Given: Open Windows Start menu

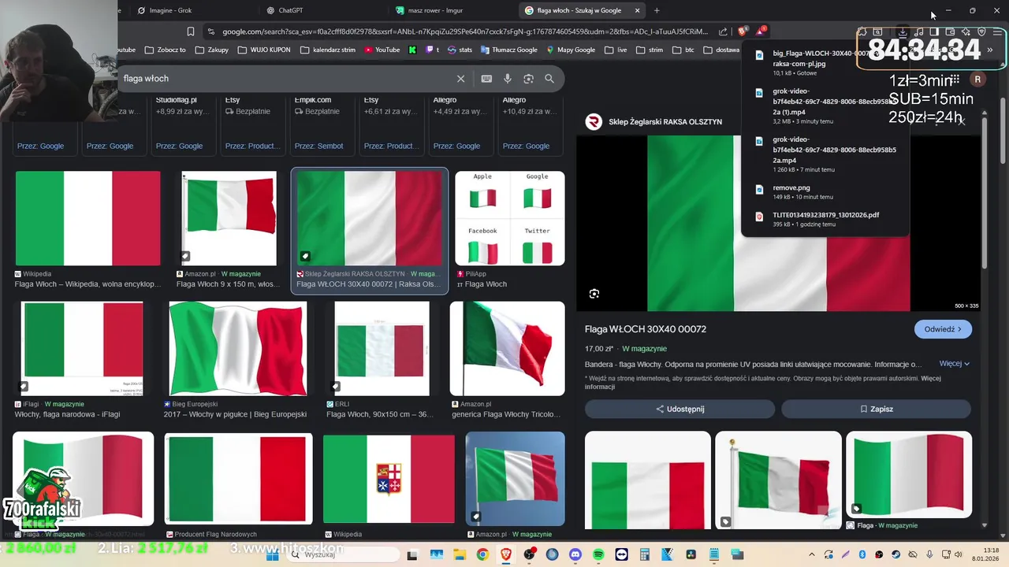Looking at the screenshot, I should (x=273, y=554).
